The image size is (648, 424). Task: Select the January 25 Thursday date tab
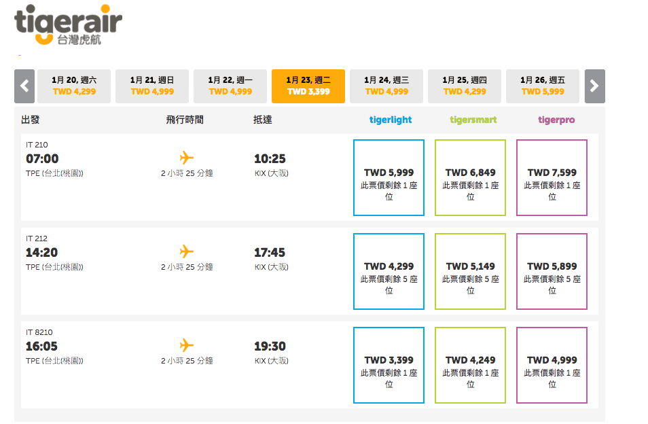pyautogui.click(x=465, y=86)
